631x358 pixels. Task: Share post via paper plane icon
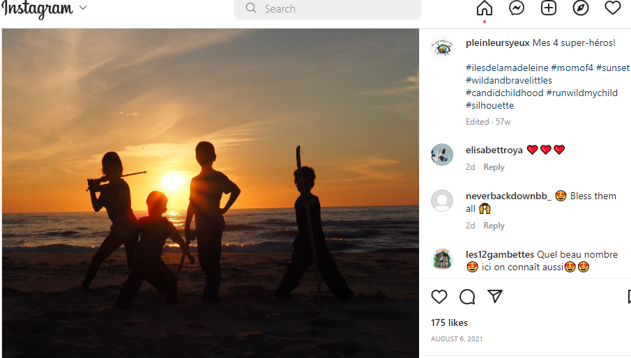coord(495,296)
